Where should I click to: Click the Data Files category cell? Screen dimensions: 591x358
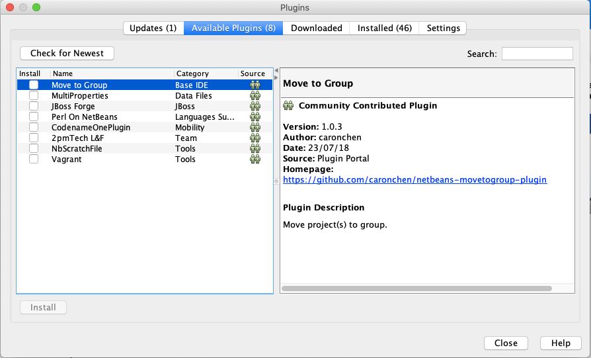[193, 96]
